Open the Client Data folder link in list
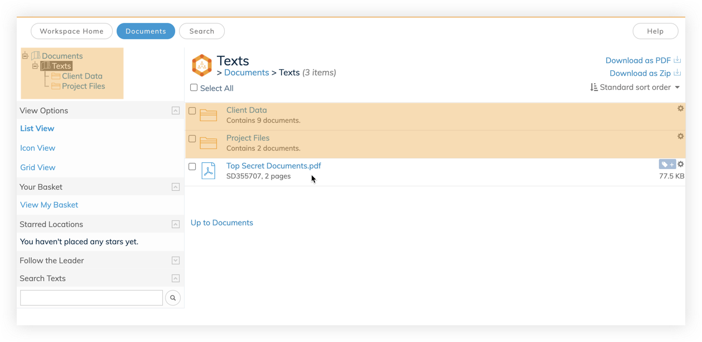The width and height of the screenshot is (702, 342). point(246,110)
